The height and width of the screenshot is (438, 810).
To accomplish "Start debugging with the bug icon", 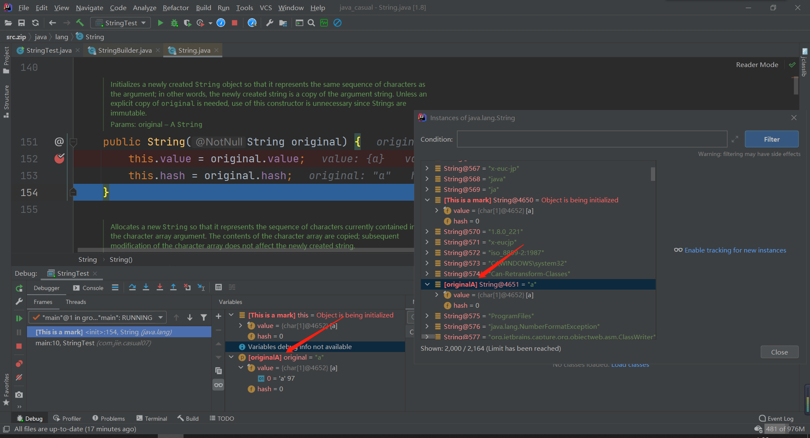I will pos(174,23).
